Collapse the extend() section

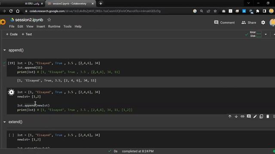tap(5, 122)
